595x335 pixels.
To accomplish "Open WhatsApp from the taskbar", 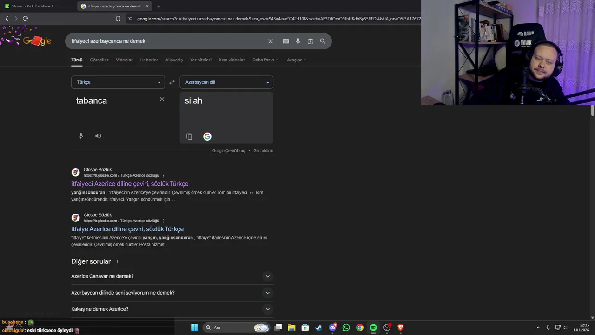I will pyautogui.click(x=346, y=328).
